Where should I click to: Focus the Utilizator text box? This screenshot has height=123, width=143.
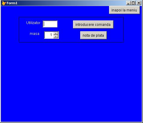pyautogui.click(x=50, y=24)
